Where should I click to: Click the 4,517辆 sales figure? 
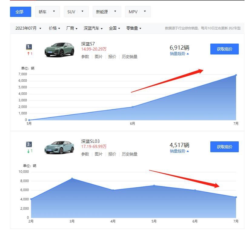coord(179,145)
